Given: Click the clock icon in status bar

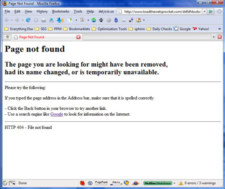Looking at the screenshot, I should (5, 183).
